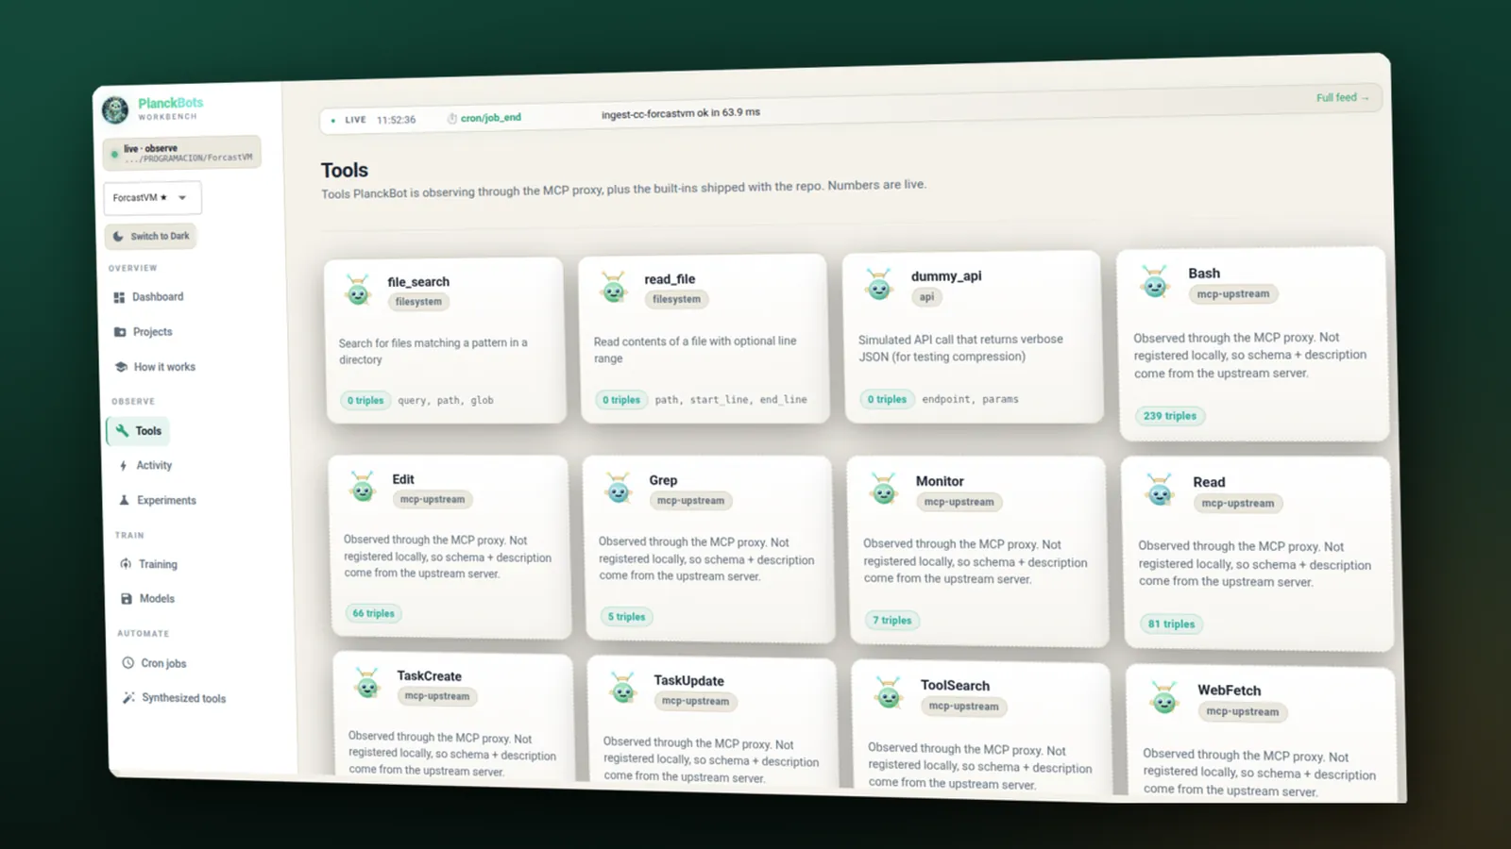Click the Experiments flask icon
Image resolution: width=1511 pixels, height=849 pixels.
124,501
